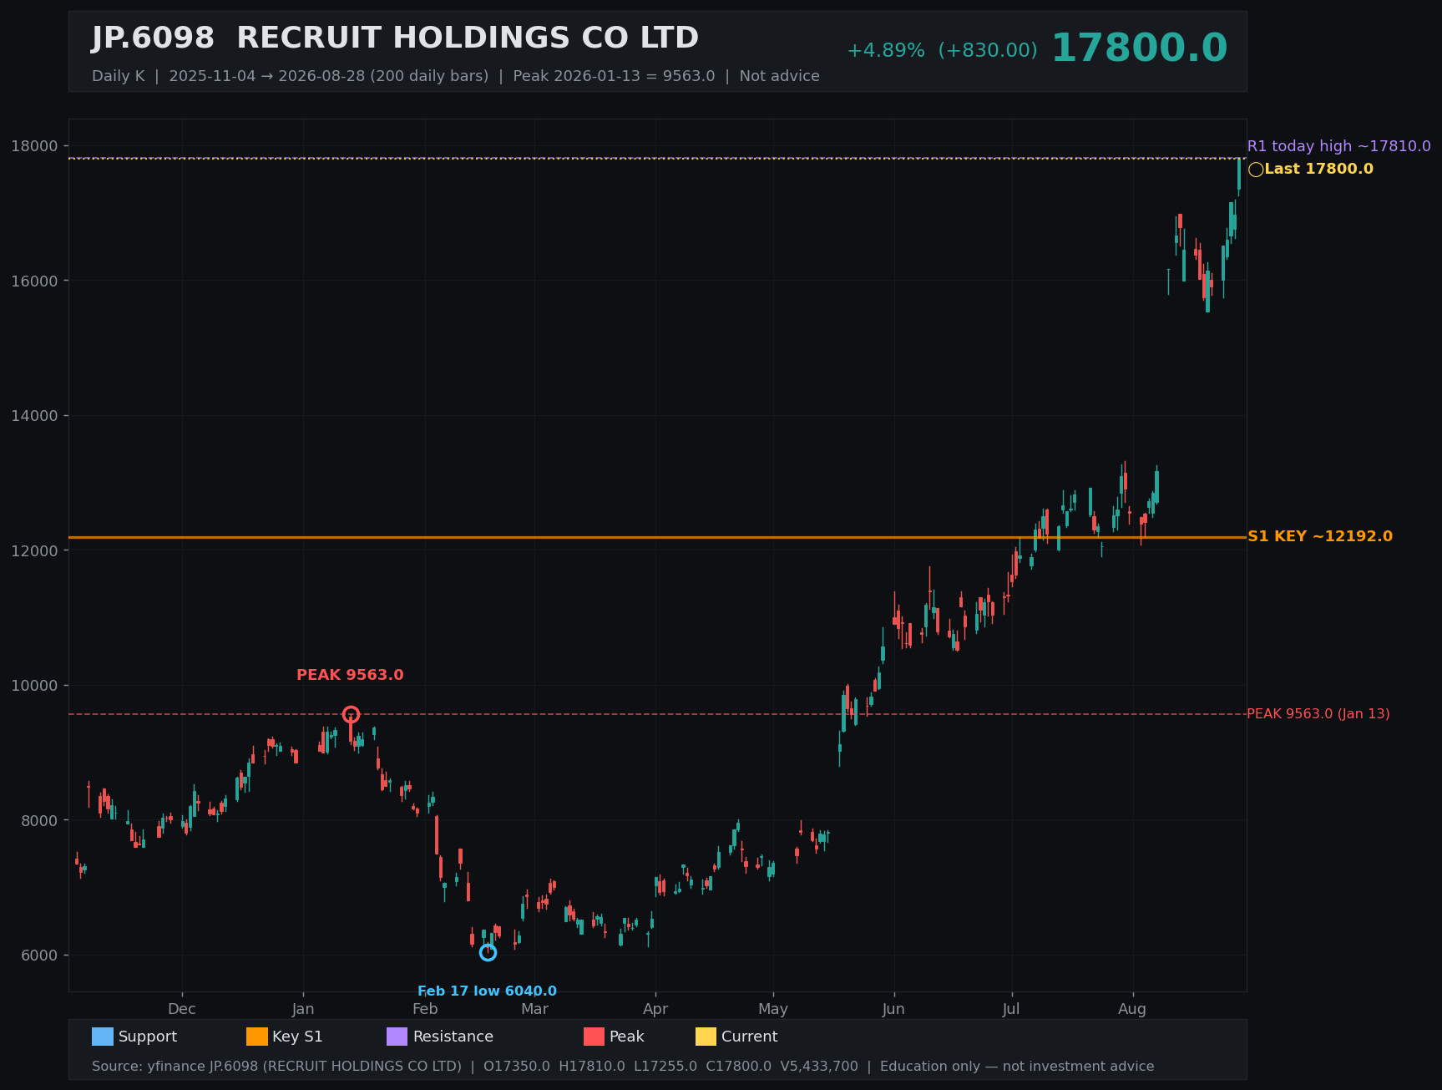Pick the purple Resistance legend swatch
Viewport: 1442px width, 1090px height.
[397, 1037]
